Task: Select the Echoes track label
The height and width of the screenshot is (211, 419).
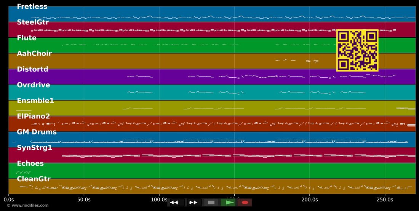Action: 30,163
